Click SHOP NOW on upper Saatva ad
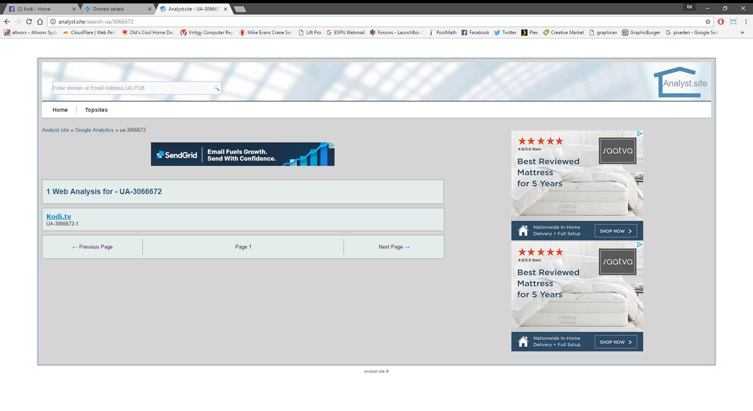753x411 pixels. [616, 231]
